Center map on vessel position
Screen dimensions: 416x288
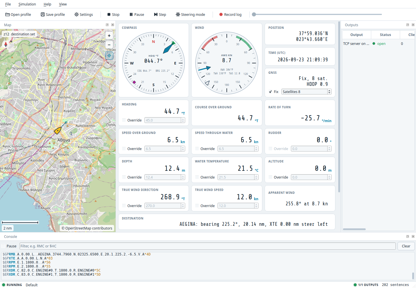pos(109,56)
